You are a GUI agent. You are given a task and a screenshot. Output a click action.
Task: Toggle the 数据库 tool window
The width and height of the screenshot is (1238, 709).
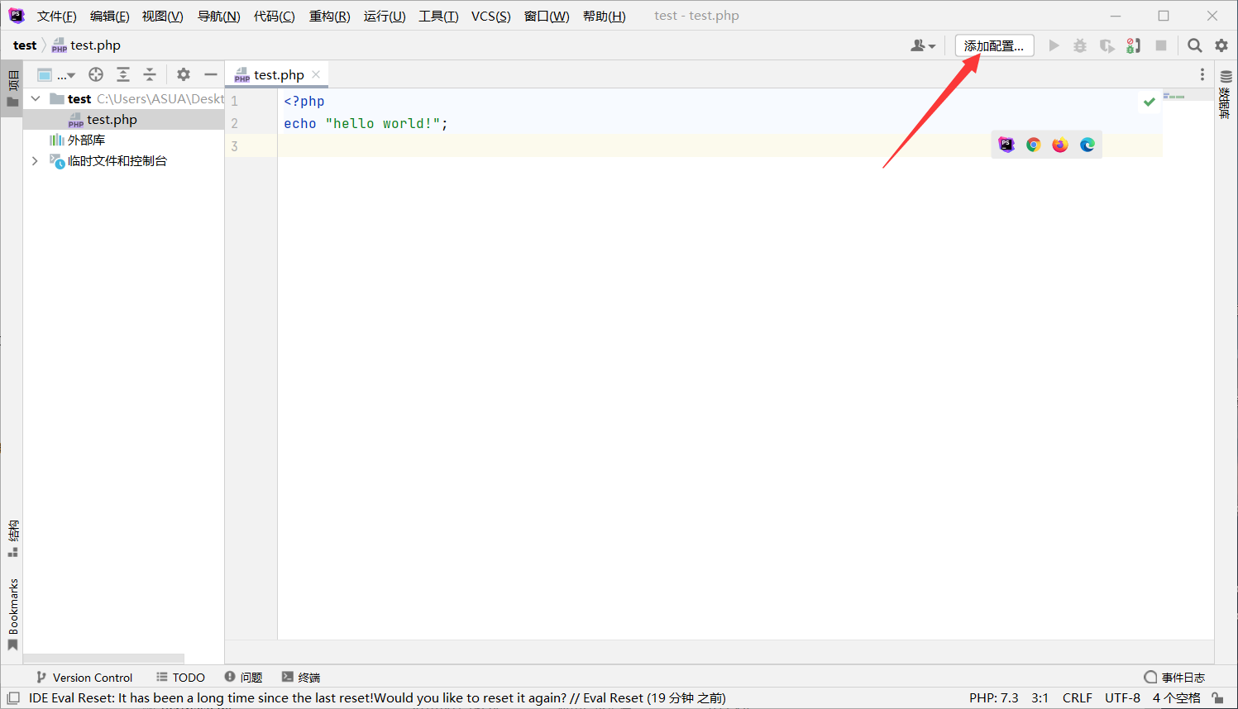tap(1226, 93)
